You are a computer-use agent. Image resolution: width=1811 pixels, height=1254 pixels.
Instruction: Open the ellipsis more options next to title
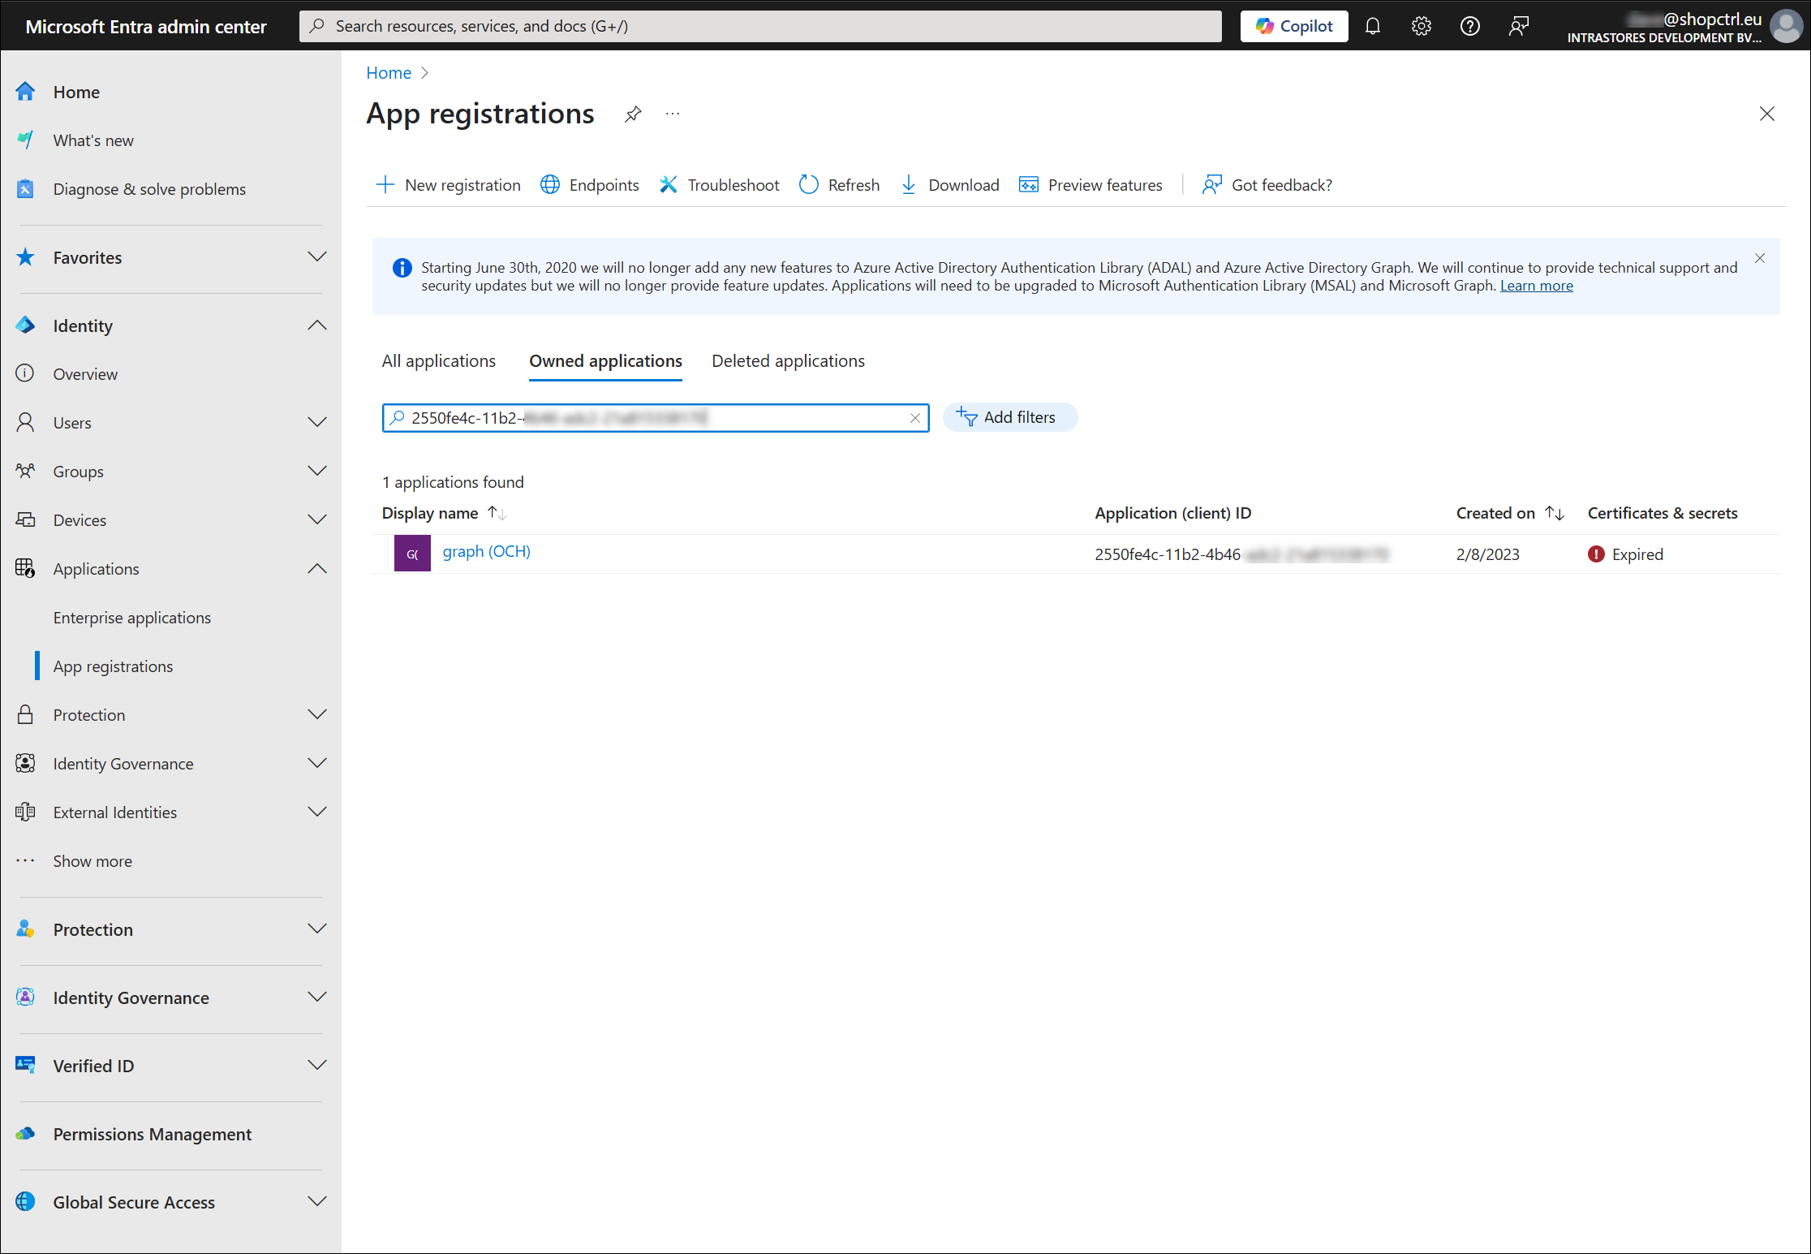[x=673, y=114]
